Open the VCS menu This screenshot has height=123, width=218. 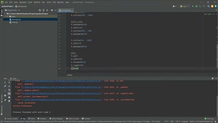pyautogui.click(x=54, y=2)
